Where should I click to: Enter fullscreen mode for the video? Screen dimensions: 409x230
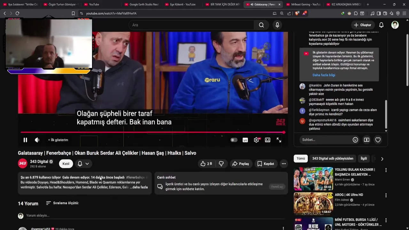click(x=279, y=140)
